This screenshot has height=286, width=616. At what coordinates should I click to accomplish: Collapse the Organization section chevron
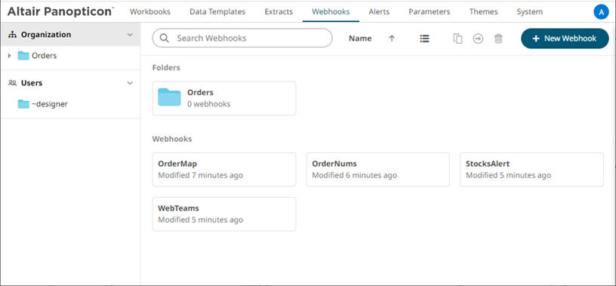pyautogui.click(x=130, y=35)
